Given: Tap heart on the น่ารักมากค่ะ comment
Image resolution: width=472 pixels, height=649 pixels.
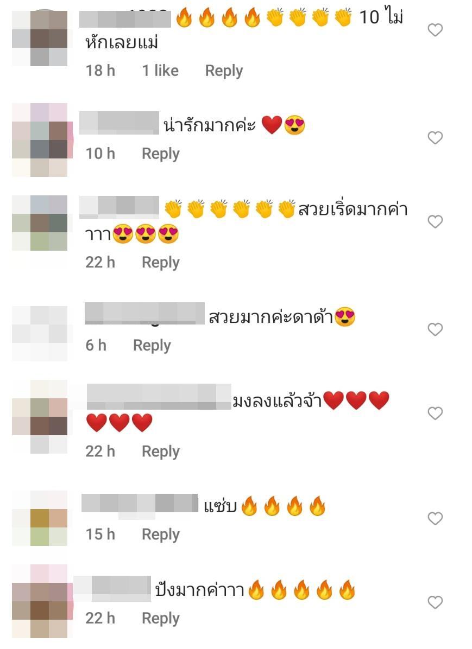Looking at the screenshot, I should click(x=435, y=137).
